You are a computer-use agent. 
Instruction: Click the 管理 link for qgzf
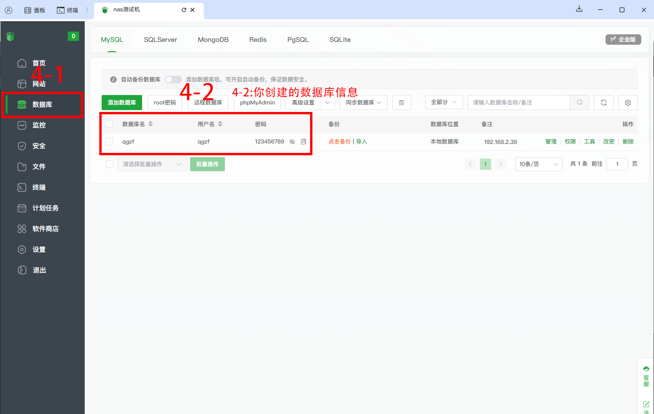point(550,142)
